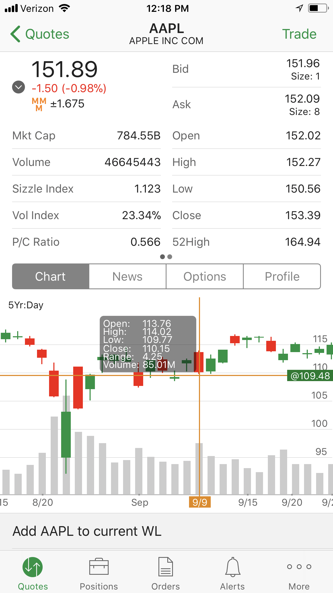Screen dimensions: 333x593
Task: Open the Options tab
Action: click(205, 276)
